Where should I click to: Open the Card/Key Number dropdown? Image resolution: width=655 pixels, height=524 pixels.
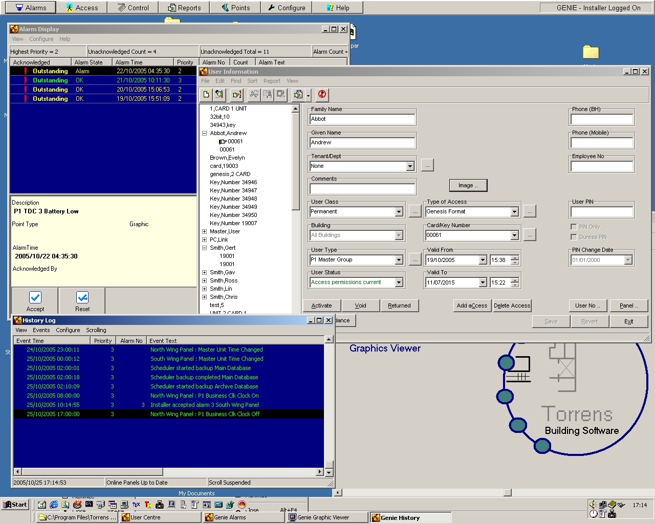click(514, 235)
